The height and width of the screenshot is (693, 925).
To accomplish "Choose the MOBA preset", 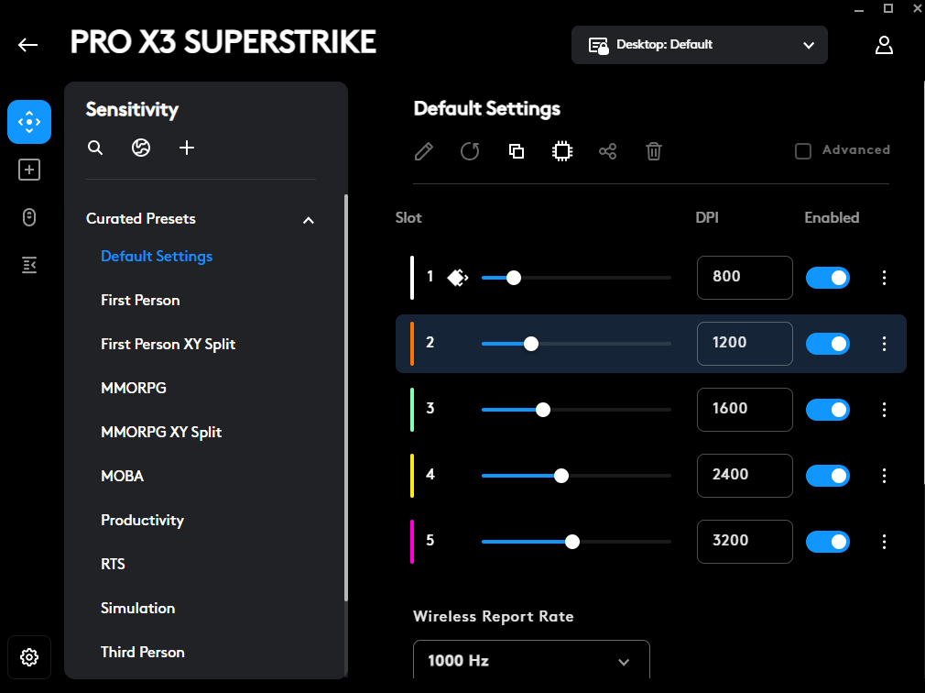I will 122,477.
